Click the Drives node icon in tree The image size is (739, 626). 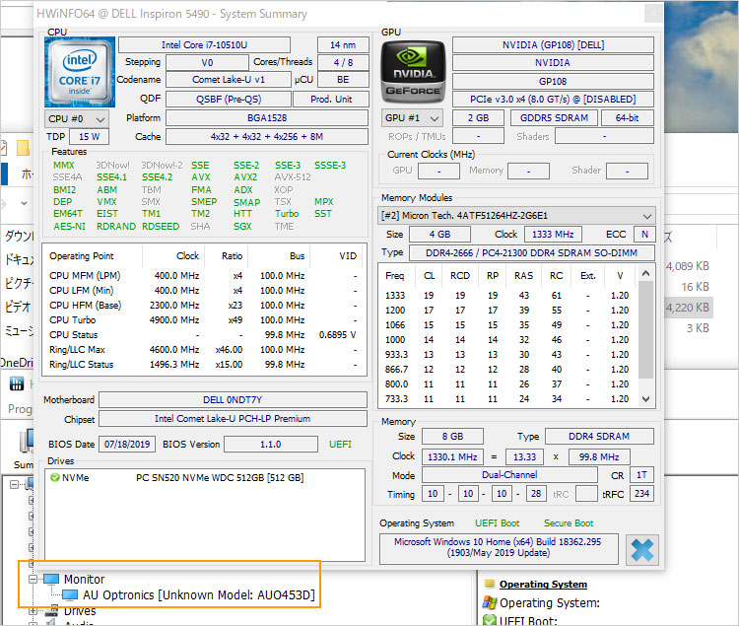(x=51, y=610)
